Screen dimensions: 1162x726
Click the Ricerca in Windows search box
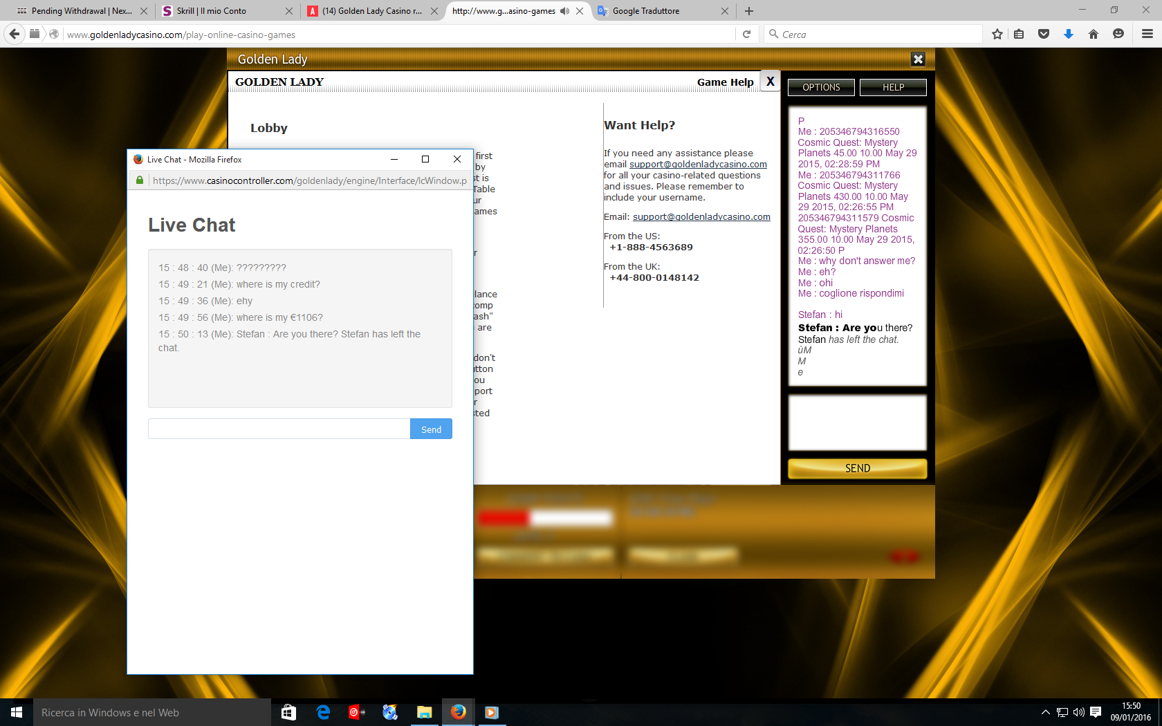tap(152, 712)
